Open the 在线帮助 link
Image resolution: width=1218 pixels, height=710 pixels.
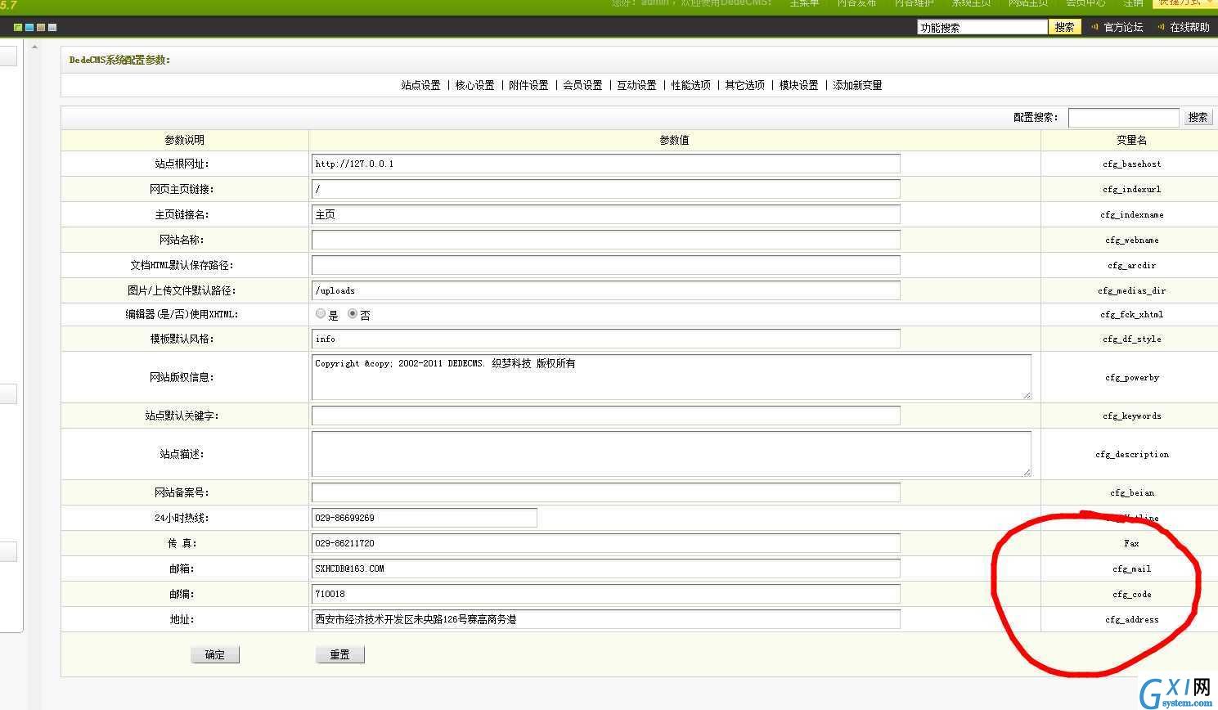pyautogui.click(x=1189, y=27)
